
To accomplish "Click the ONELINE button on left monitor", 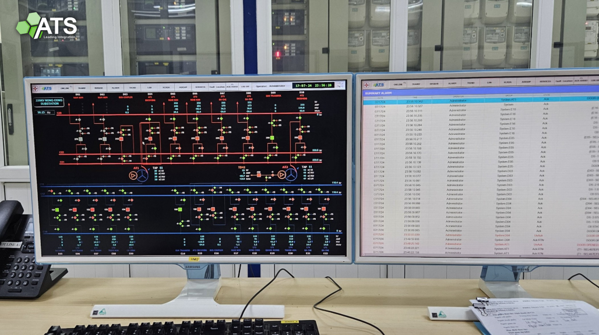I will (x=65, y=88).
